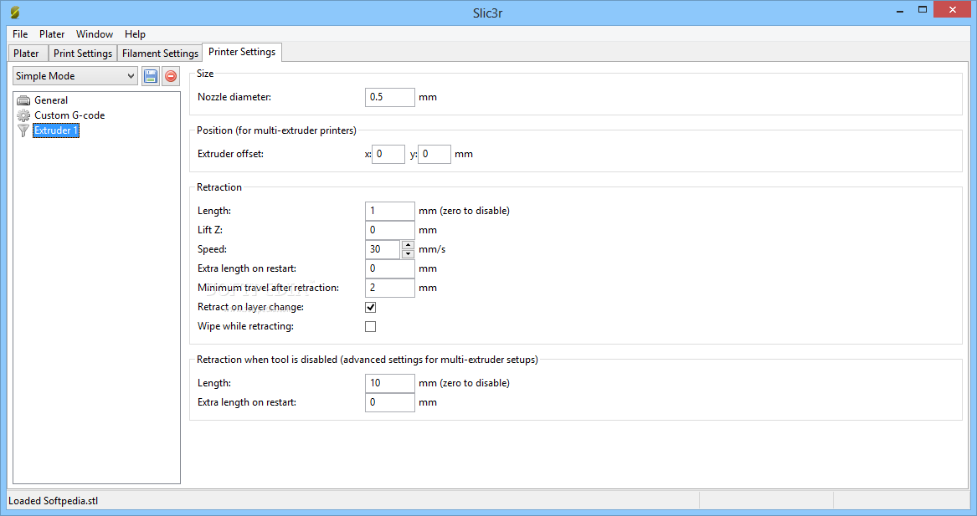Click the gear icon beside Custom G-code
The height and width of the screenshot is (516, 977).
point(23,115)
